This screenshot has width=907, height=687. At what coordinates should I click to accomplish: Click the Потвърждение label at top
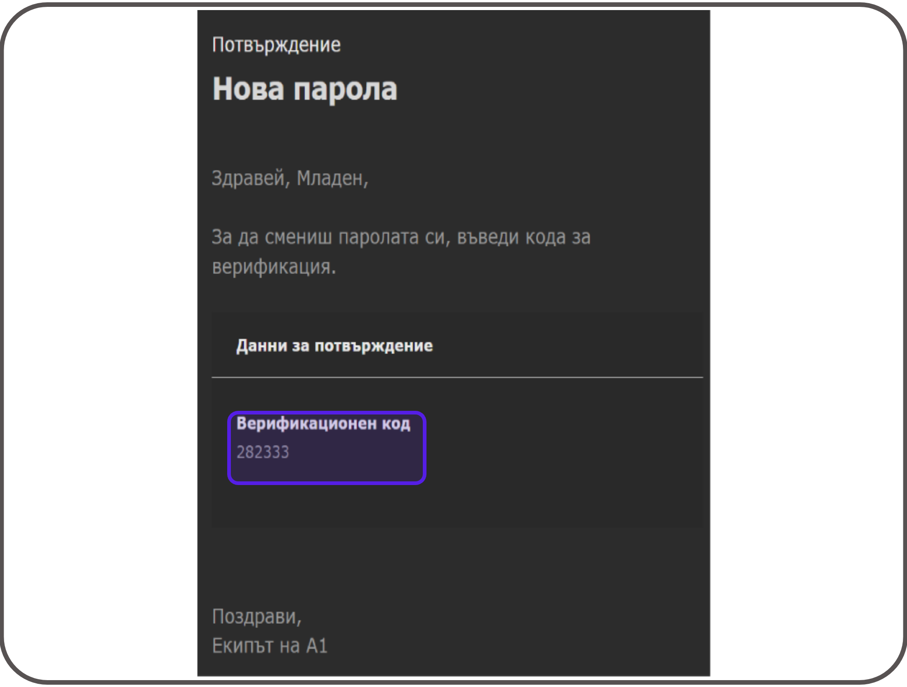click(x=276, y=45)
